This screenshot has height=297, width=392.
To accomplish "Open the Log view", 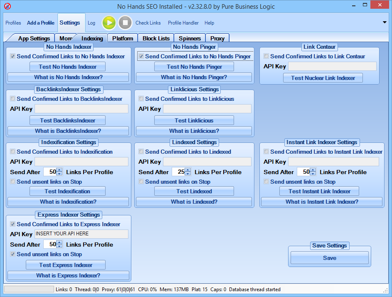I will point(91,23).
